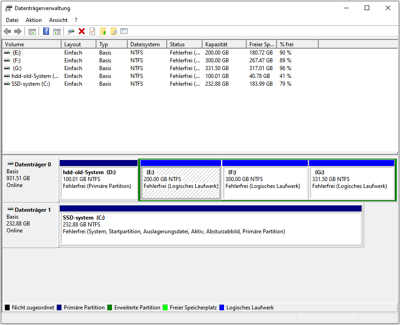The width and height of the screenshot is (400, 325).
Task: Sort by the Freier Sp... column header
Action: [x=262, y=44]
